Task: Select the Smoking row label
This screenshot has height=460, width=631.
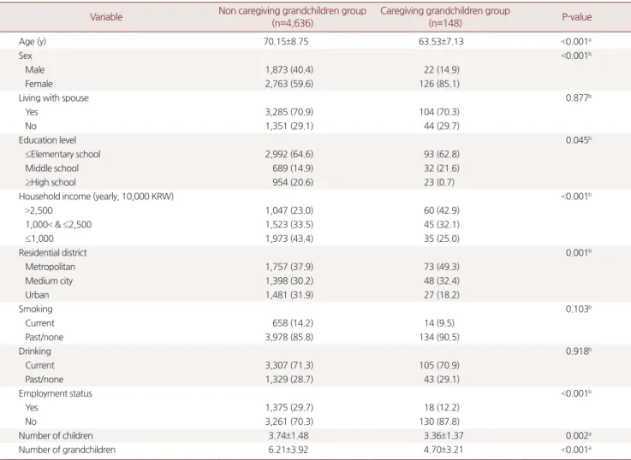Action: pyautogui.click(x=35, y=309)
